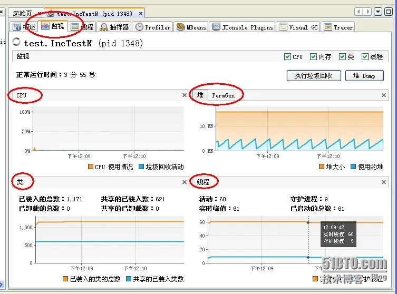Open the Profiler tab
Image resolution: width=397 pixels, height=294 pixels.
pyautogui.click(x=153, y=27)
